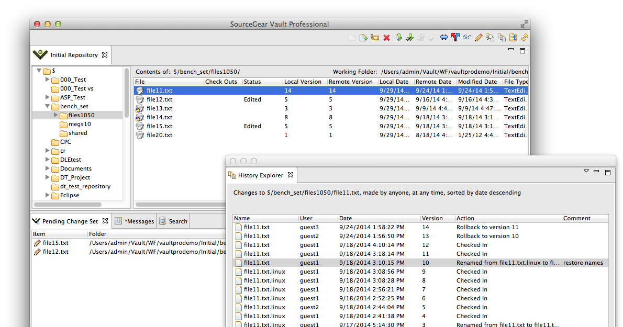This screenshot has height=327, width=623.
Task: Click the maximize view icon in the History Explorer
Action: (x=607, y=172)
